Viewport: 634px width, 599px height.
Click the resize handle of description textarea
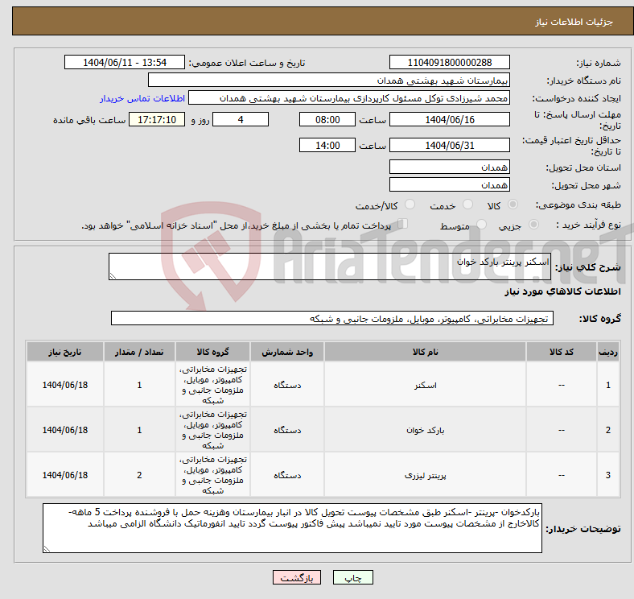point(113,276)
